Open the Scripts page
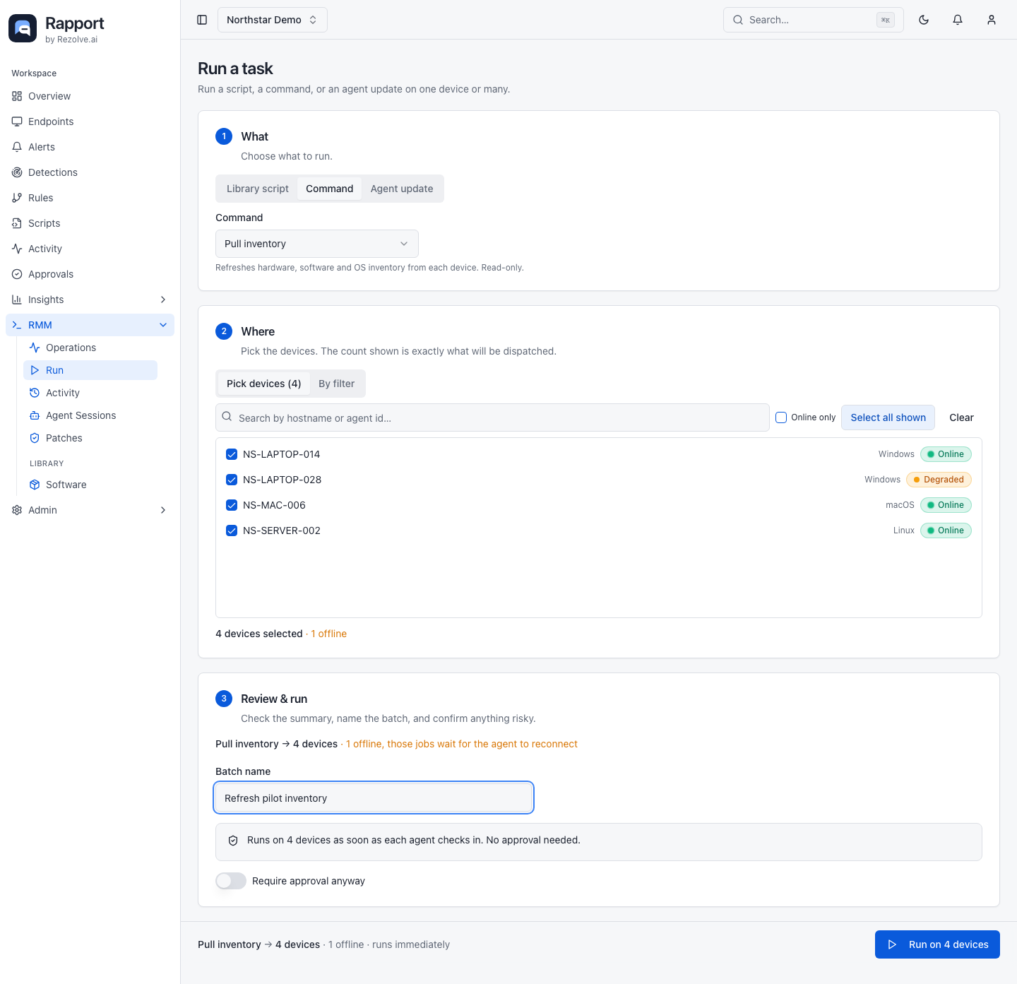The height and width of the screenshot is (984, 1017). (90, 223)
